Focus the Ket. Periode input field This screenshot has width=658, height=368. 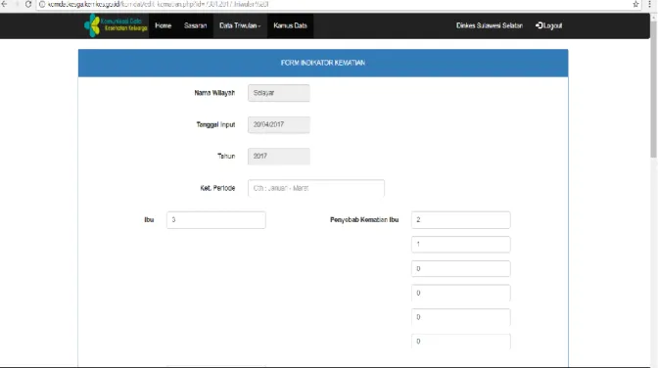[316, 188]
